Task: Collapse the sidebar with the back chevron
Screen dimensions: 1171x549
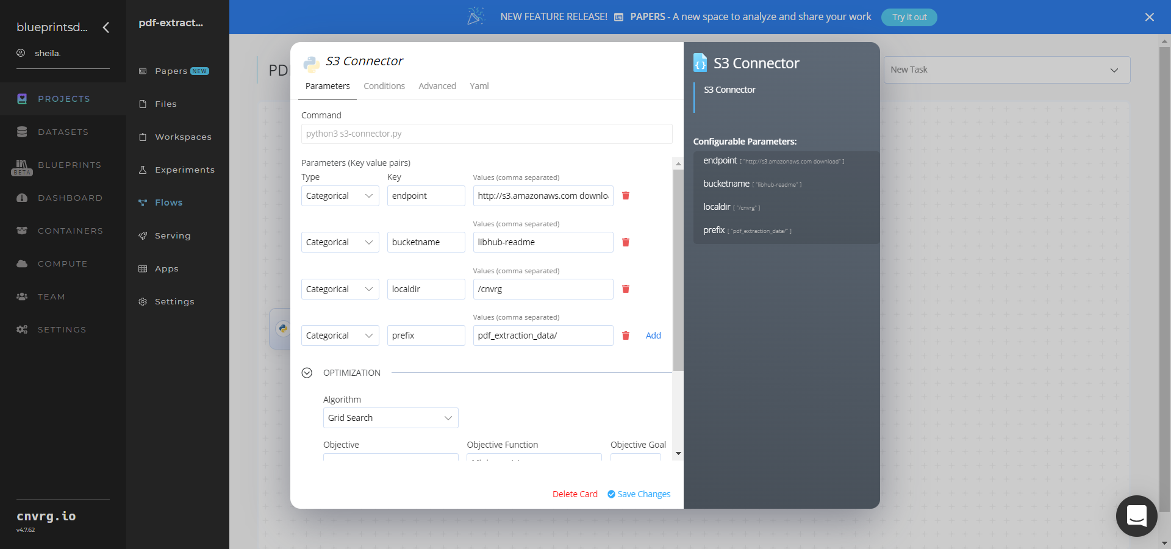Action: pyautogui.click(x=106, y=27)
